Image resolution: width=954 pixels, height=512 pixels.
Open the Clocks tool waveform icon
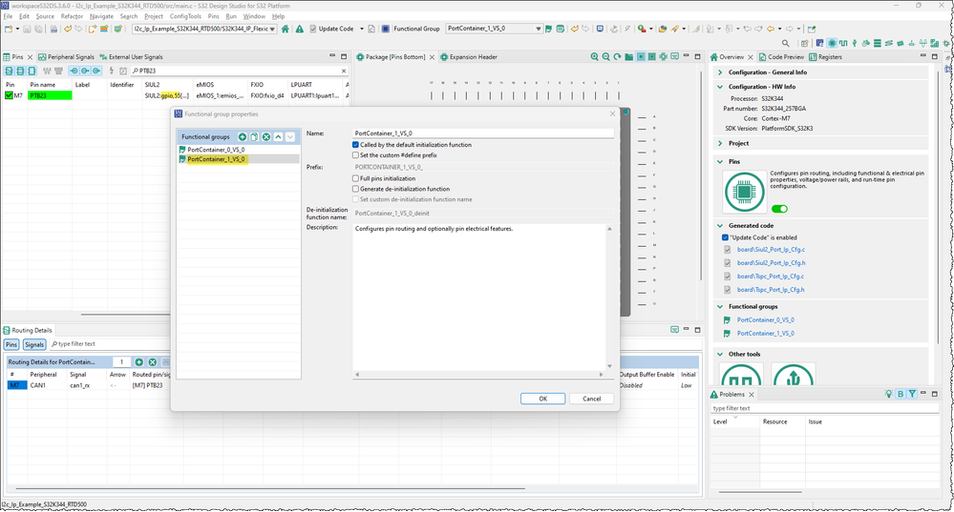point(843,43)
